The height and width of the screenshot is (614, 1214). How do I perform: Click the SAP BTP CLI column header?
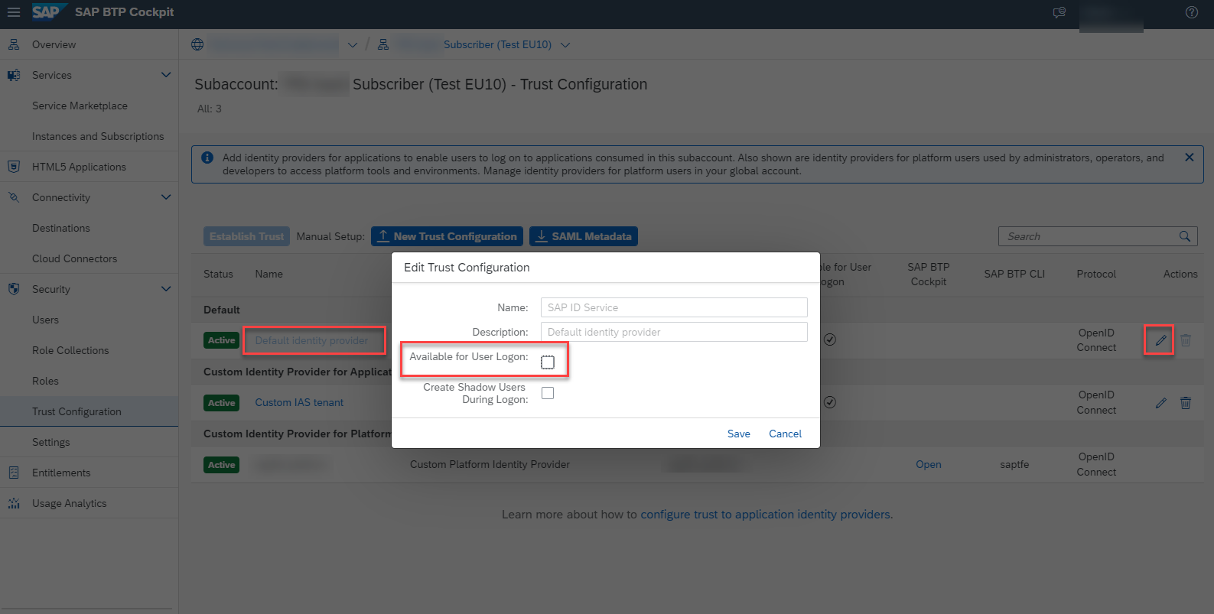[1014, 274]
